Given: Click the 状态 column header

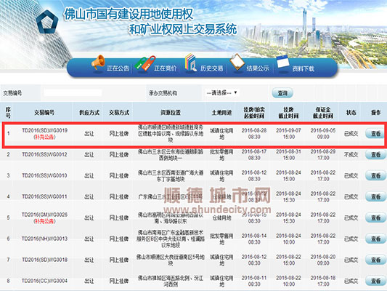Looking at the screenshot, I should [351, 113].
